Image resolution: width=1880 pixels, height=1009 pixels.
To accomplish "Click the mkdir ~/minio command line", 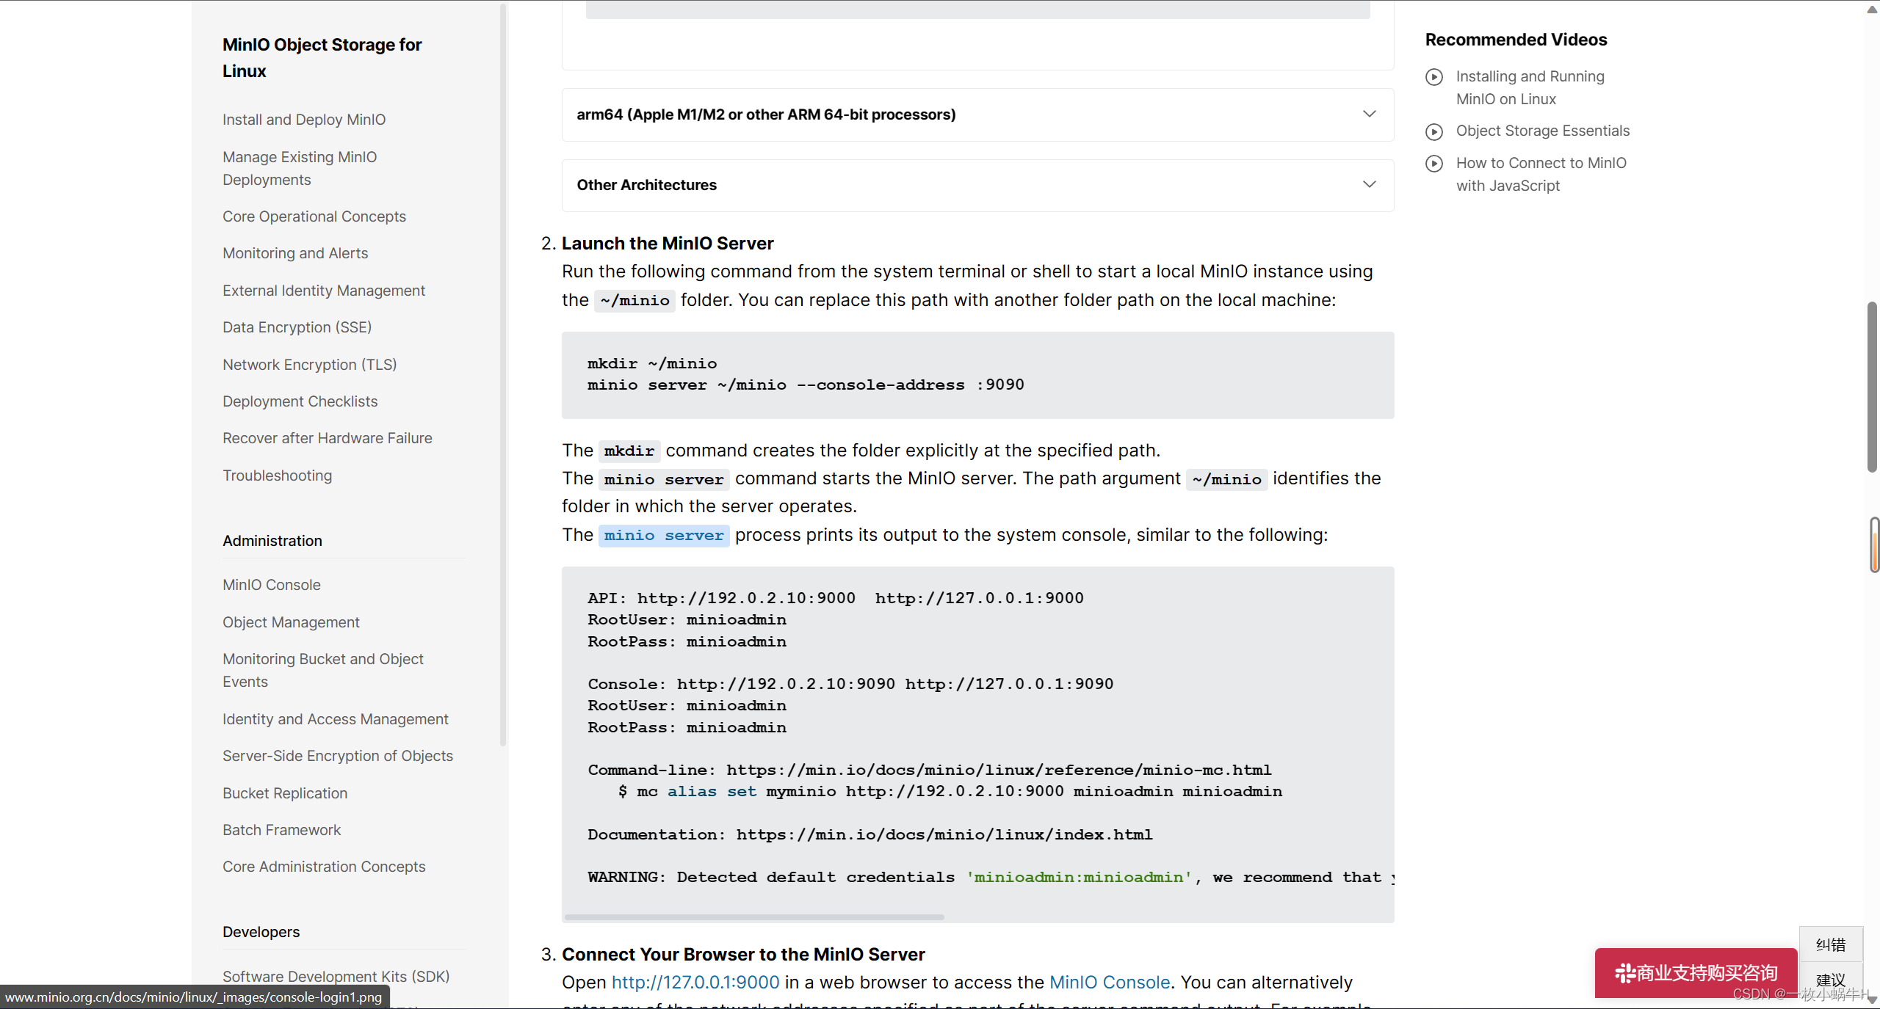I will coord(652,364).
